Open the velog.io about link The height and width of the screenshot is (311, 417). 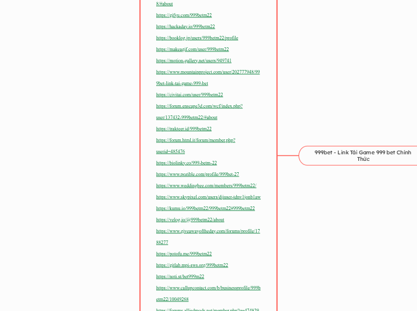[190, 220]
